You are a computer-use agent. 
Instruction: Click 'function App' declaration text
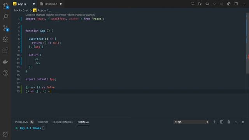click(35, 31)
